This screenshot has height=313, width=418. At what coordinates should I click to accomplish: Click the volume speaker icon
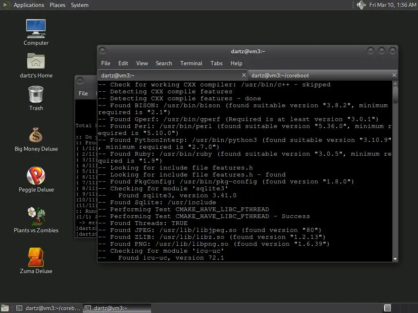pyautogui.click(x=361, y=5)
